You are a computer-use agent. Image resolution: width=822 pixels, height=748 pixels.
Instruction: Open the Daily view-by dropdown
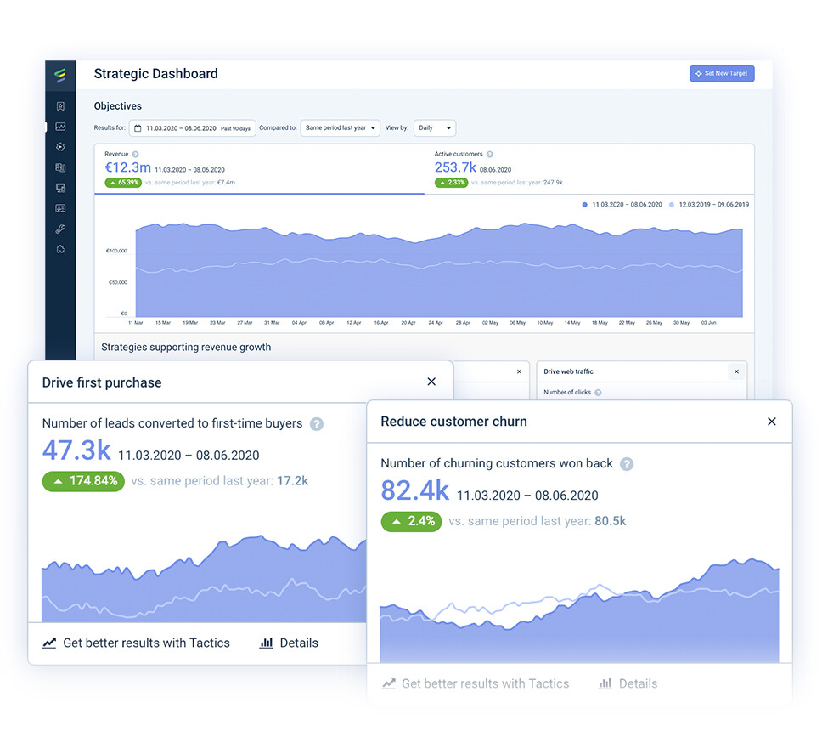coord(435,128)
